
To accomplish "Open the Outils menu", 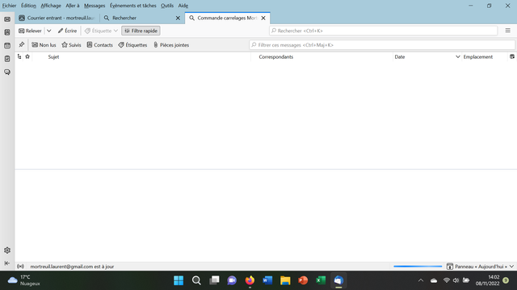I will [x=167, y=6].
